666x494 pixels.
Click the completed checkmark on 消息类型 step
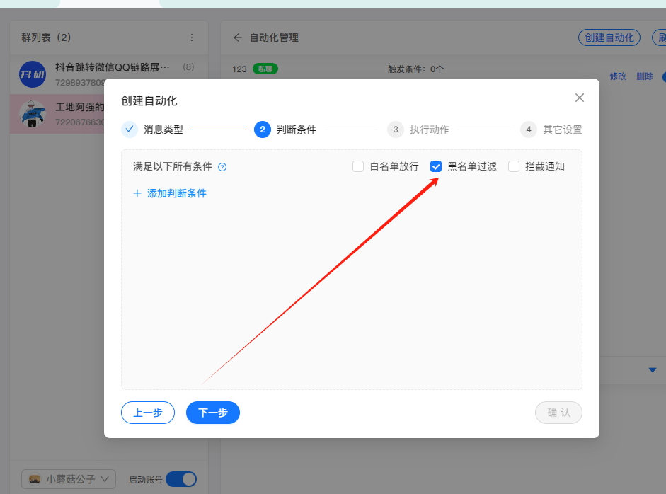(130, 129)
